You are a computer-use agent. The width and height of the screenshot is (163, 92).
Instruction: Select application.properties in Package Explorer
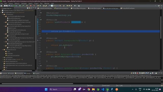[13, 55]
